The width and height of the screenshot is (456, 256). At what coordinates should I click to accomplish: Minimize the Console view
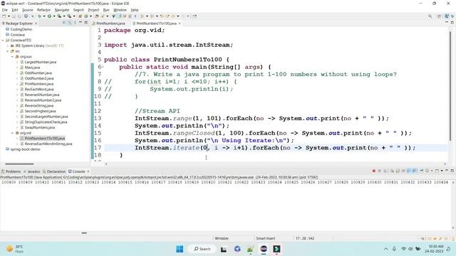tap(447, 171)
